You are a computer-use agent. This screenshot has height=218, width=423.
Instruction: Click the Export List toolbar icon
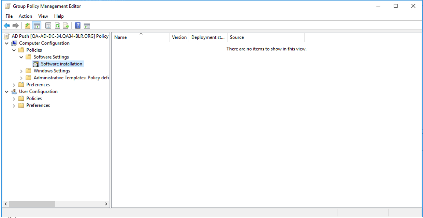click(66, 26)
